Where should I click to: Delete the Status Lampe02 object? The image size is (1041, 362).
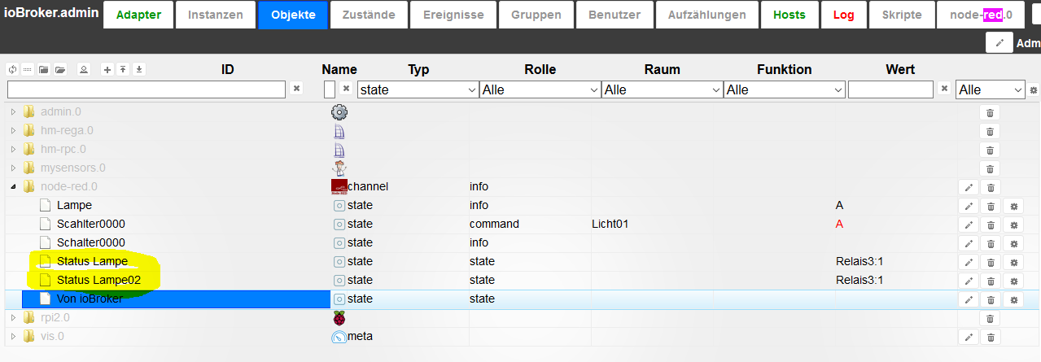pos(990,281)
